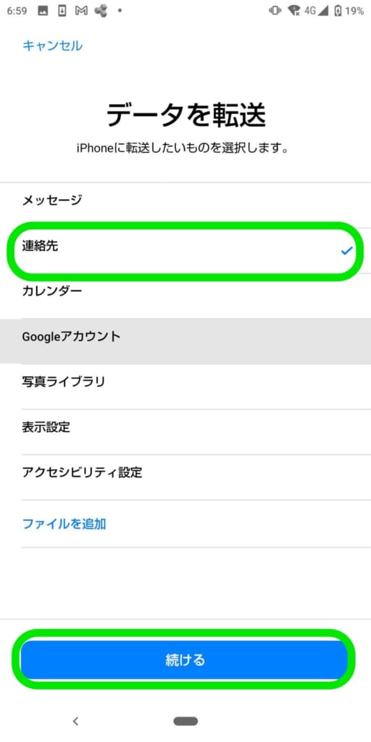Image resolution: width=371 pixels, height=742 pixels.
Task: Tap the download notification icon in status bar
Action: (x=62, y=12)
